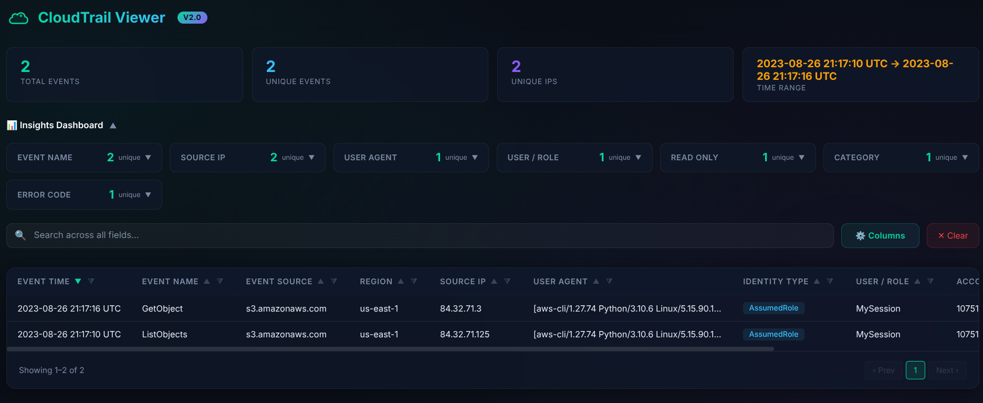Click the search across all fields box
The width and height of the screenshot is (983, 403).
420,235
